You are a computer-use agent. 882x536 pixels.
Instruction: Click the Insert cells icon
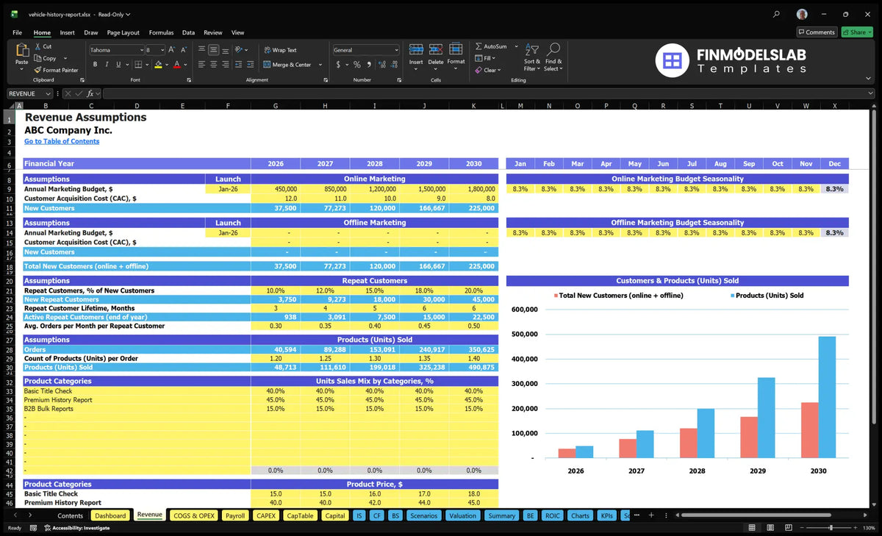point(416,49)
